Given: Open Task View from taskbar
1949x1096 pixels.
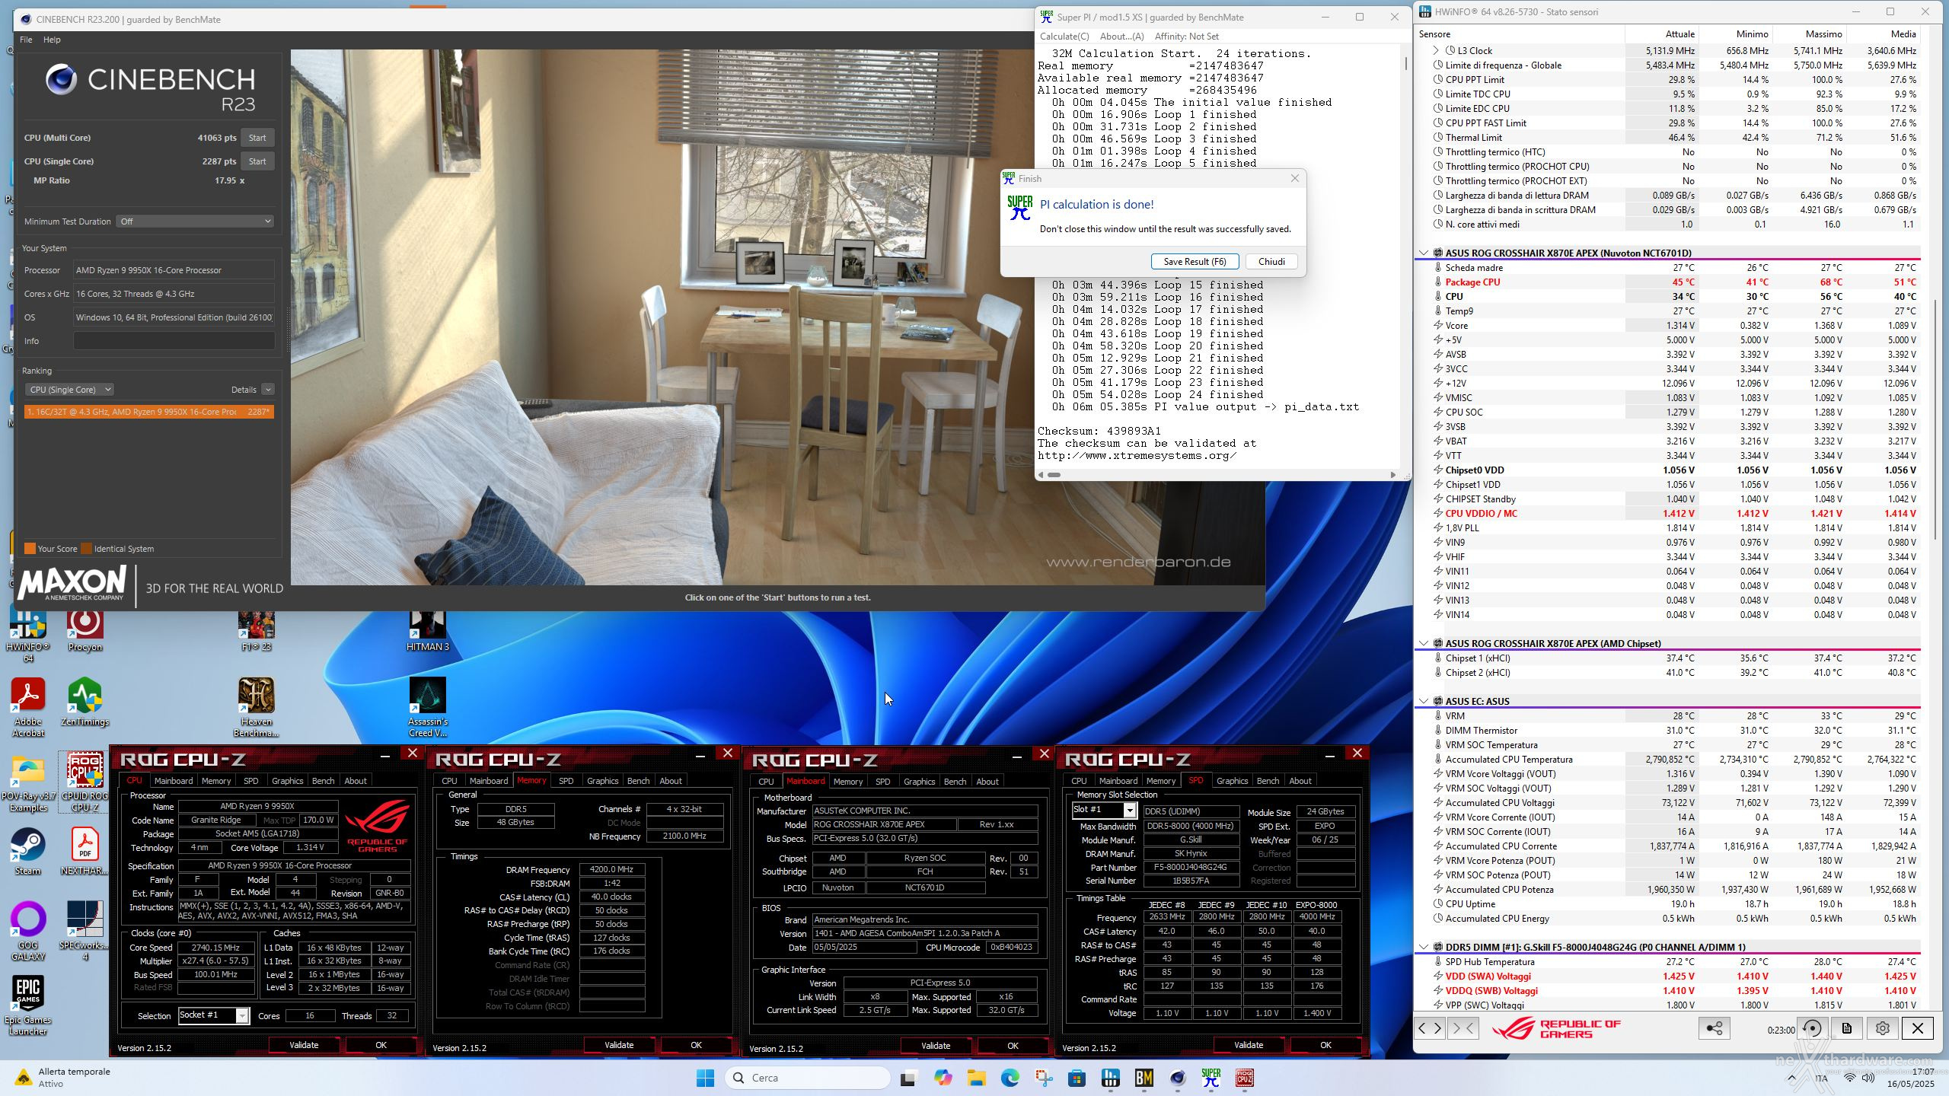Looking at the screenshot, I should pyautogui.click(x=908, y=1078).
